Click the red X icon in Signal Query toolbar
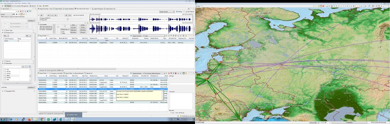 pos(21,11)
